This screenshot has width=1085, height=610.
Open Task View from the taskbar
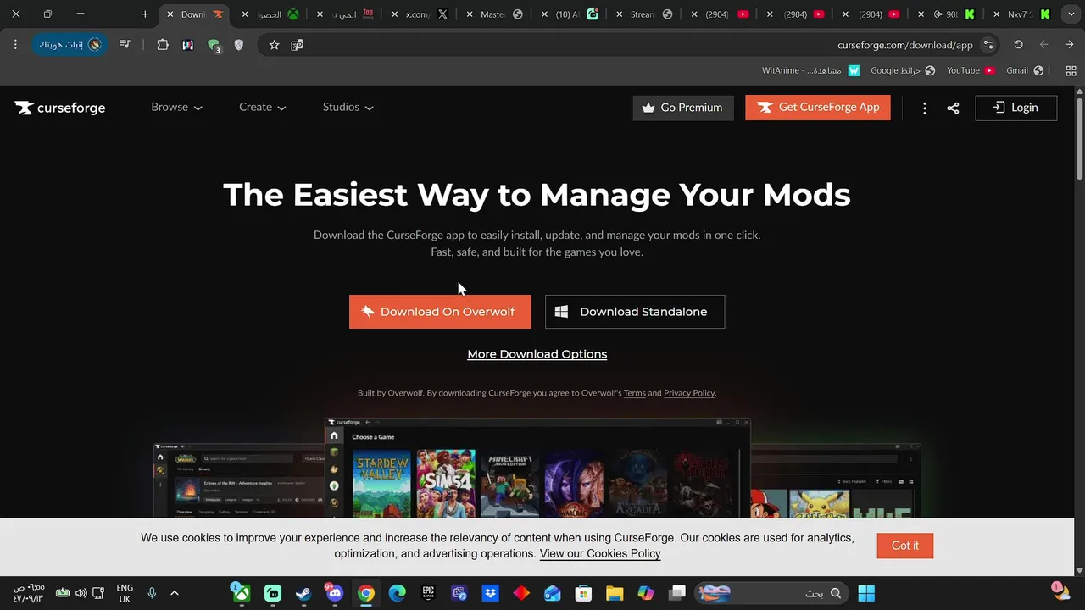click(676, 593)
